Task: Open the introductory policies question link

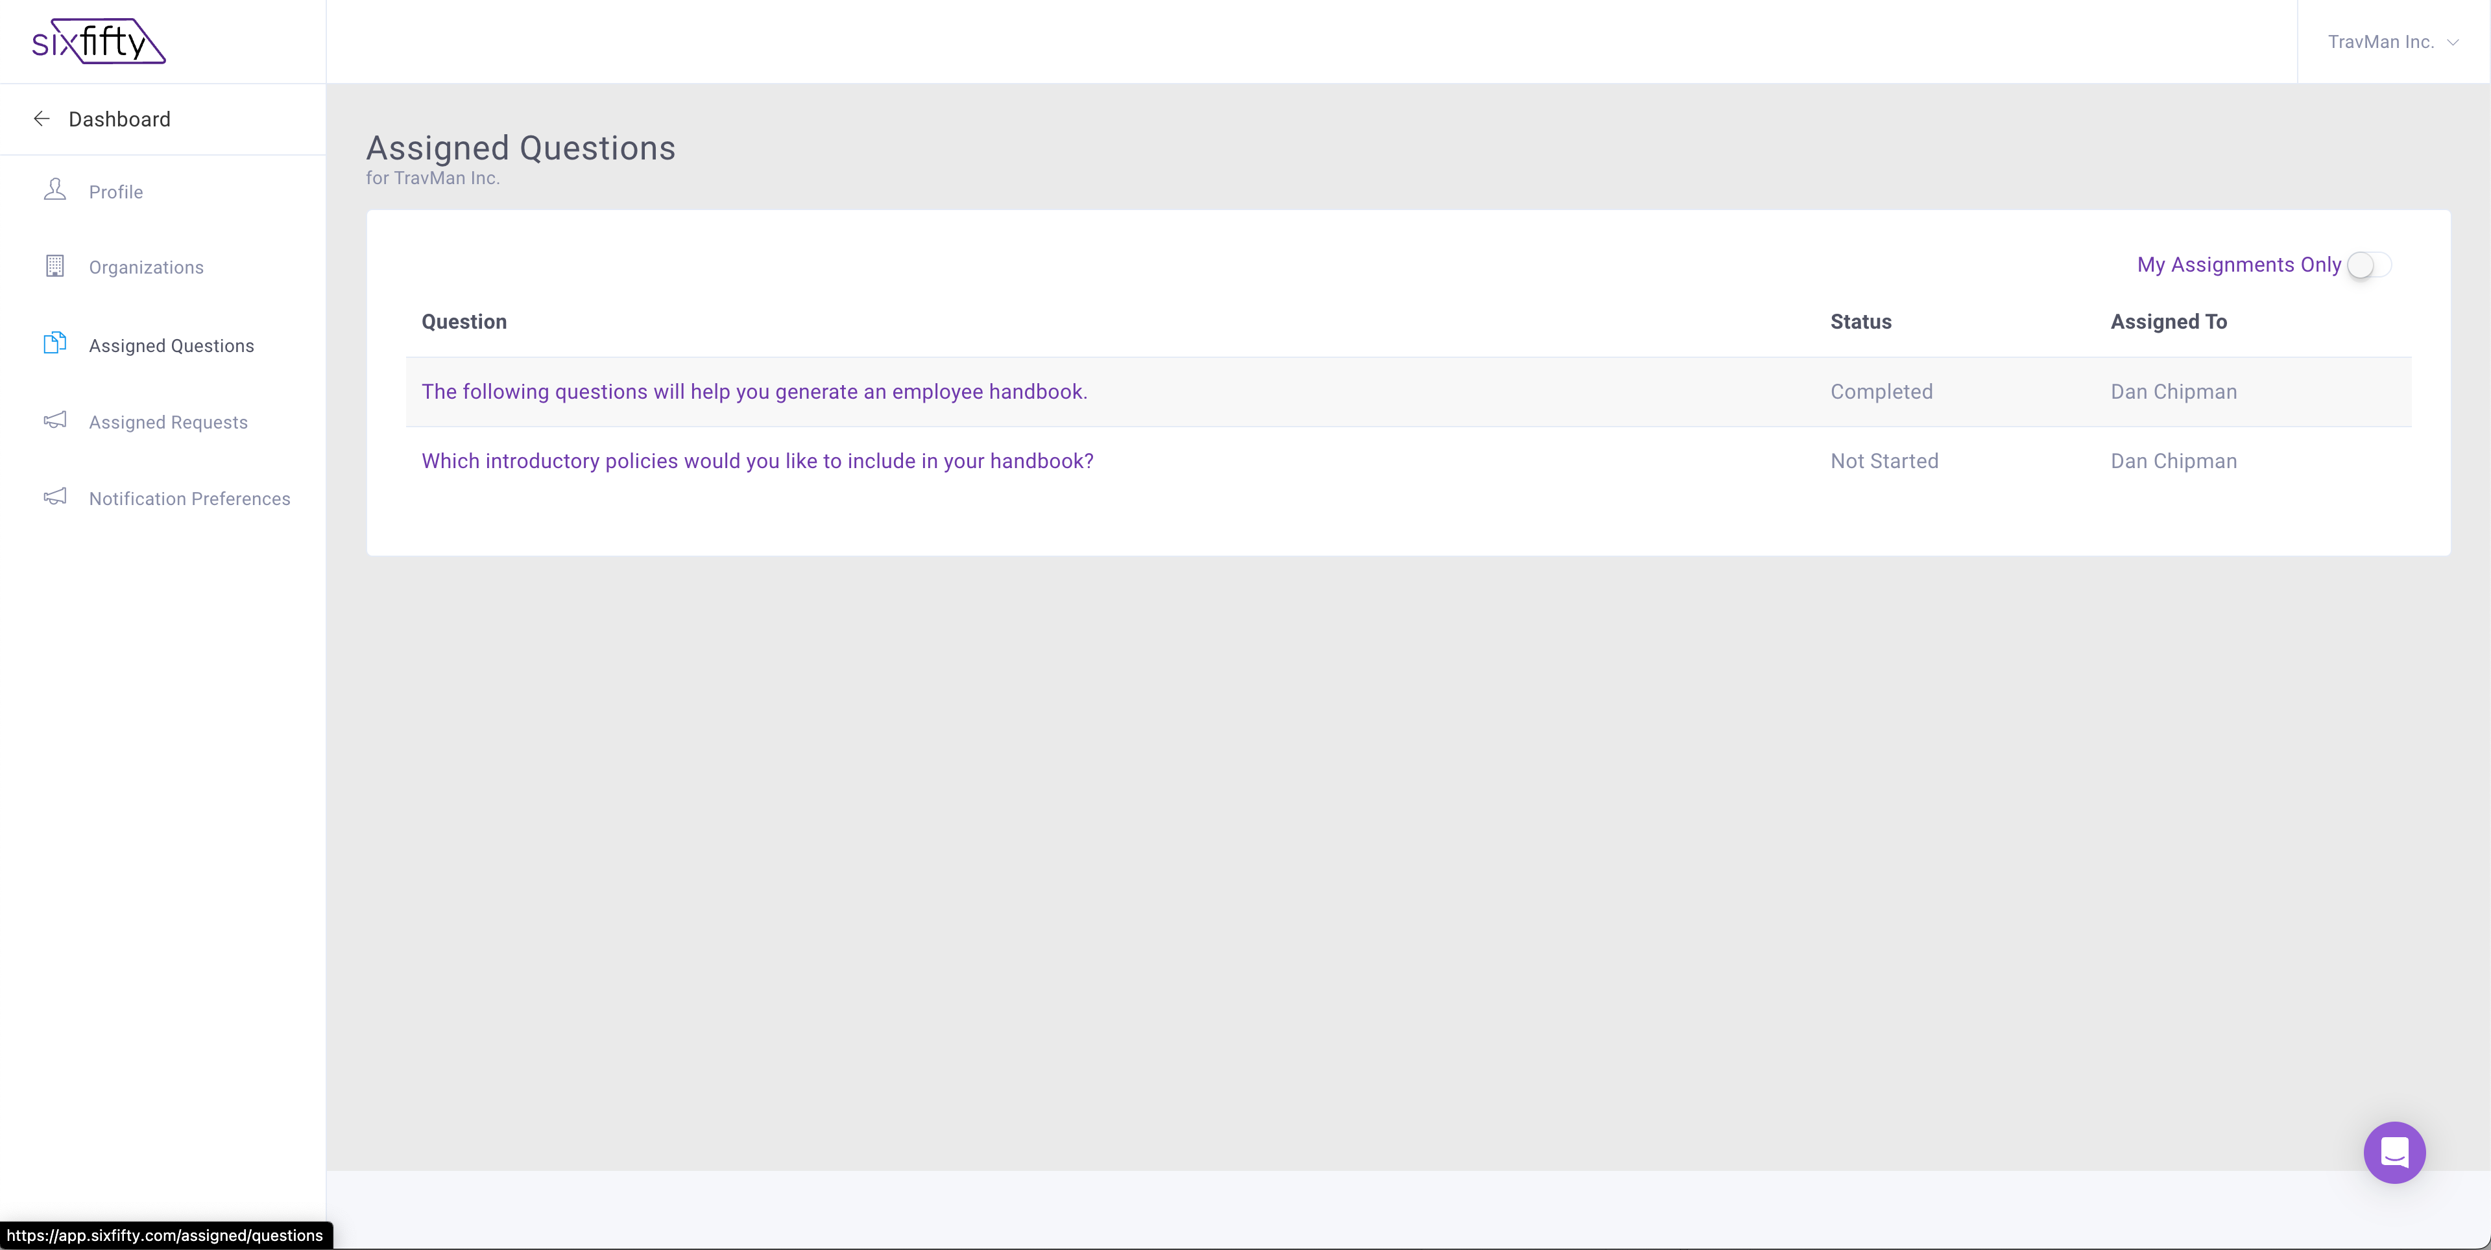Action: coord(757,461)
